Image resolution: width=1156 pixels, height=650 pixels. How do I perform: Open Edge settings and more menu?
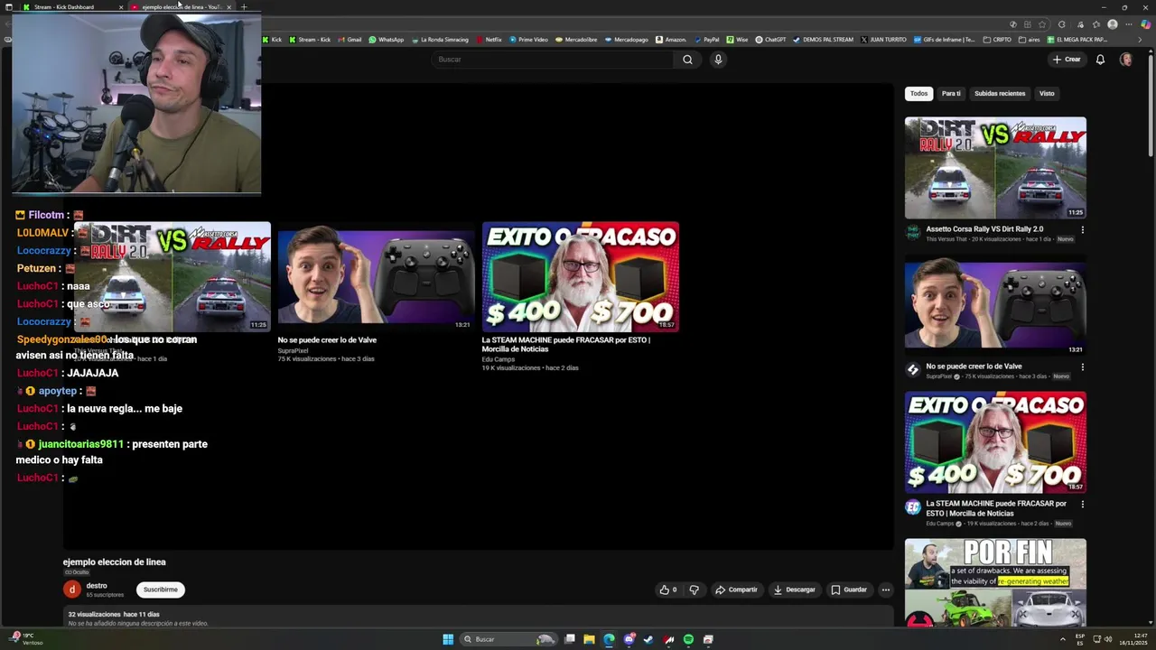(x=1129, y=24)
